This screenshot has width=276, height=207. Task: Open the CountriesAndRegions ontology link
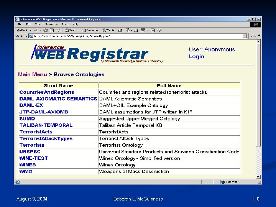[47, 92]
